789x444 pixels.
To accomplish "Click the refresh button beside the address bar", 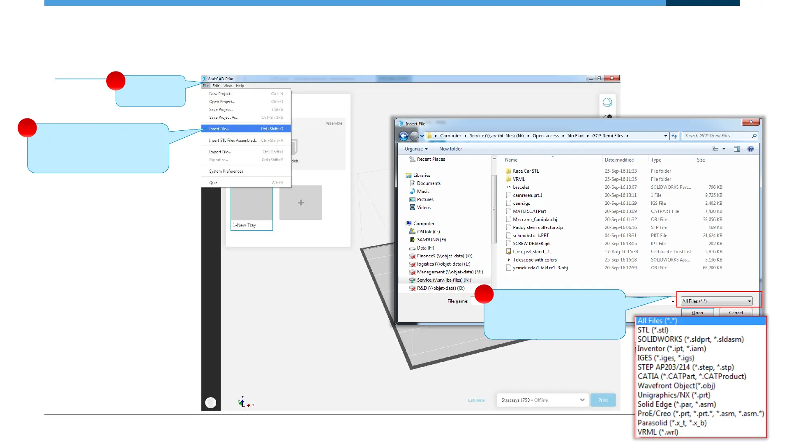I will 674,136.
